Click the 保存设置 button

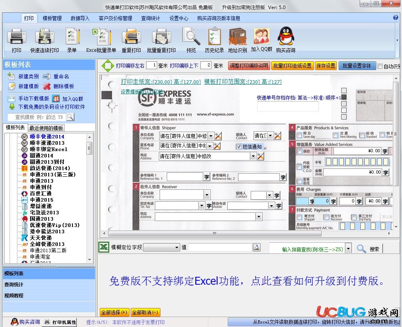point(326,66)
